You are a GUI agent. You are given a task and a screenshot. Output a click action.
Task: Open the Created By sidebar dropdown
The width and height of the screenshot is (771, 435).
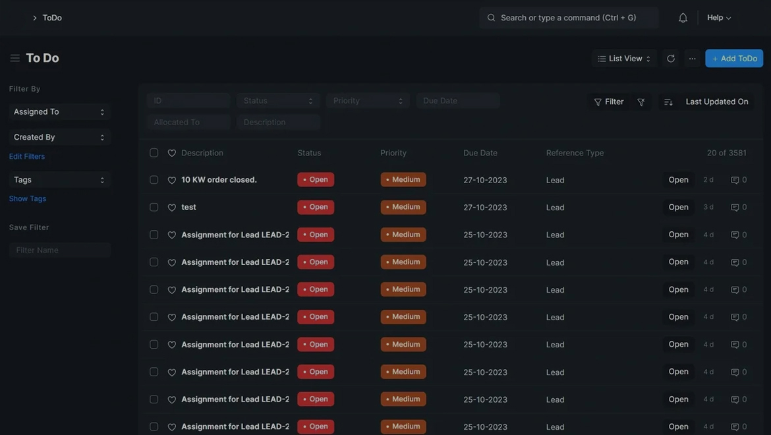tap(59, 137)
